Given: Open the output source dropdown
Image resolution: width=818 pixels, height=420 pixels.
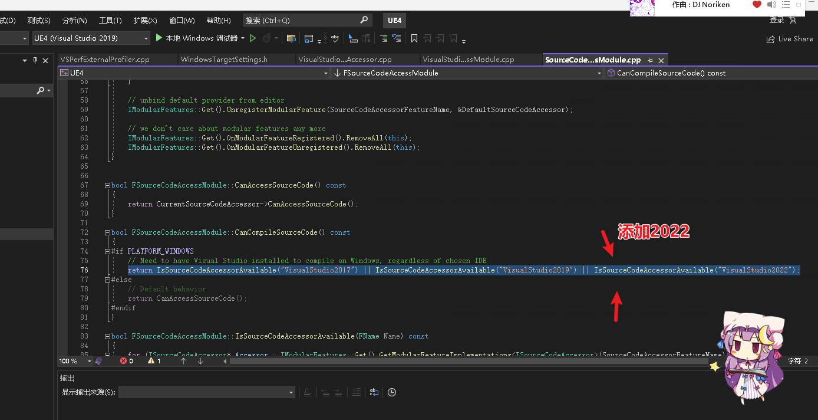Looking at the screenshot, I should (207, 392).
